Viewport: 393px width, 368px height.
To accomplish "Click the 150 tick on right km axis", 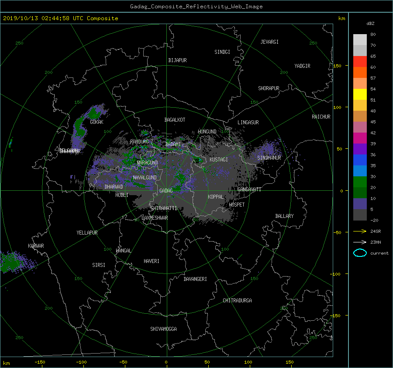I will pos(337,66).
